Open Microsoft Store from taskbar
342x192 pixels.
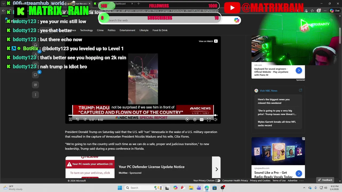215,188
